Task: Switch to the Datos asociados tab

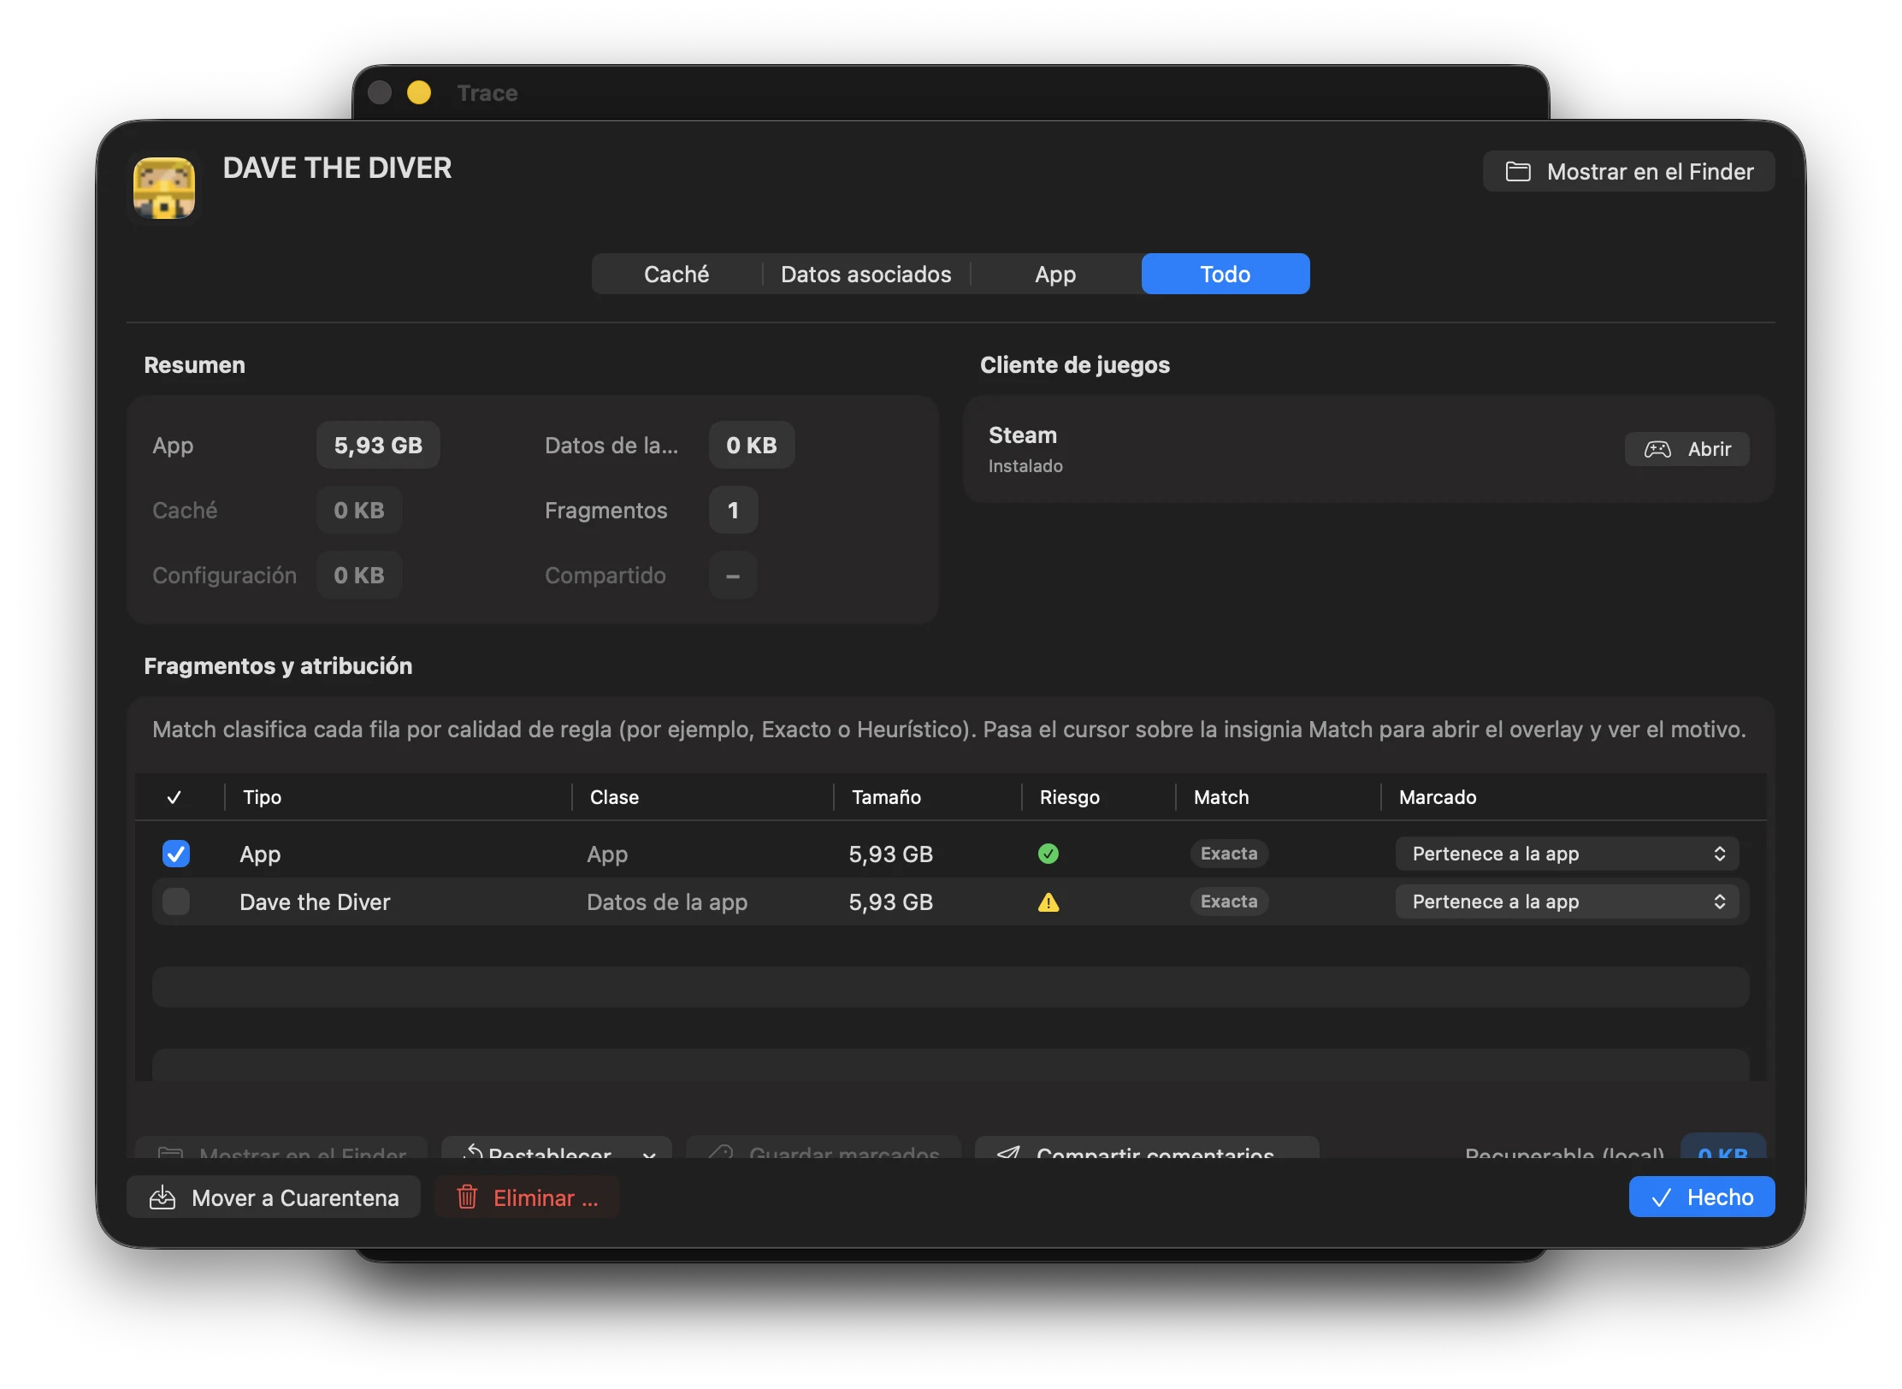Action: click(x=865, y=274)
